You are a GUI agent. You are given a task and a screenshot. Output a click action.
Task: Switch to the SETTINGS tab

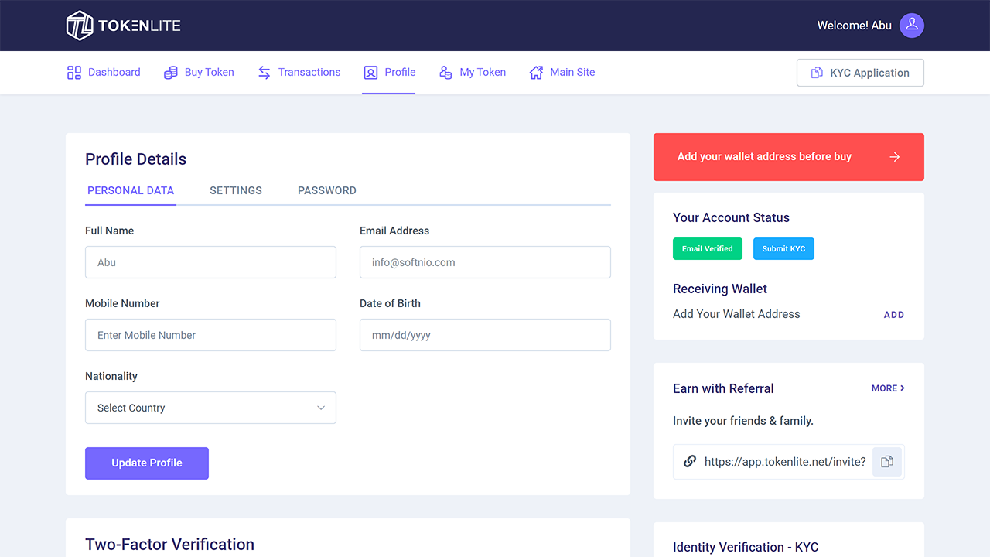pyautogui.click(x=236, y=190)
